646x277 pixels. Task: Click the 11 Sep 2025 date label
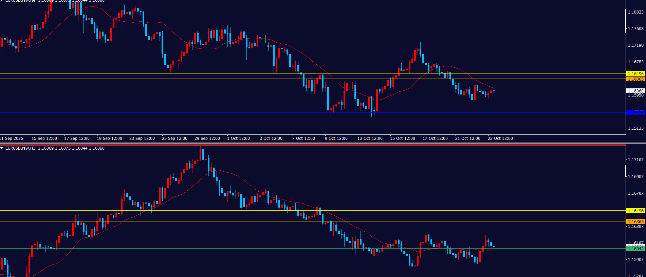pyautogui.click(x=12, y=138)
